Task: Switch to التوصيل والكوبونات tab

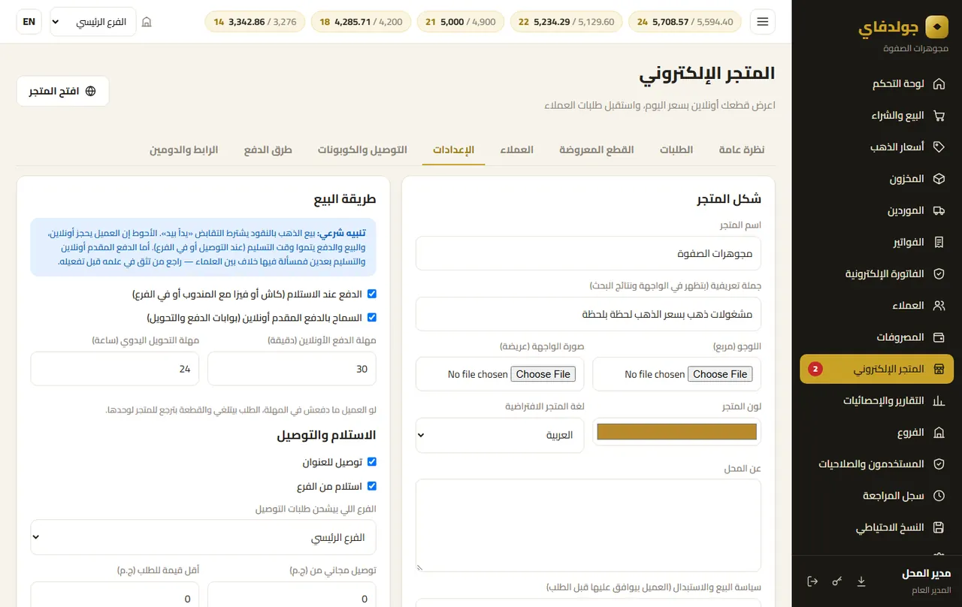Action: (x=362, y=149)
